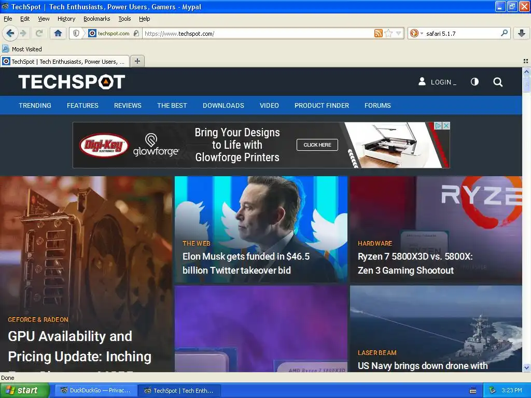
Task: Open the LOGIN link
Action: point(443,82)
